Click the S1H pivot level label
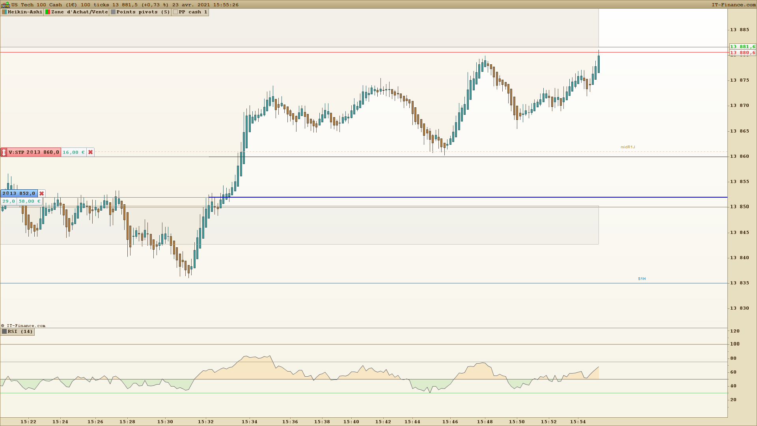This screenshot has width=757, height=426. [641, 279]
